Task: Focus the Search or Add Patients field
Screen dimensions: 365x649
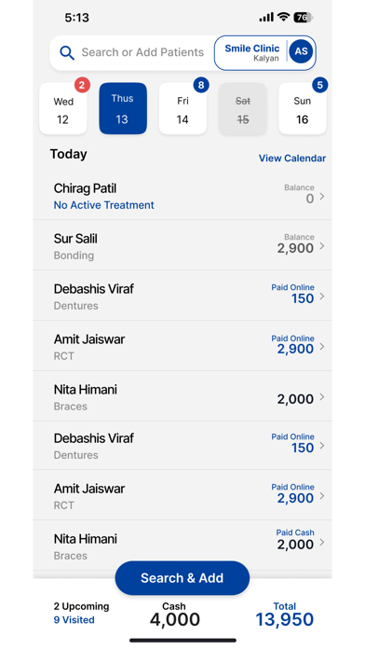Action: point(142,52)
